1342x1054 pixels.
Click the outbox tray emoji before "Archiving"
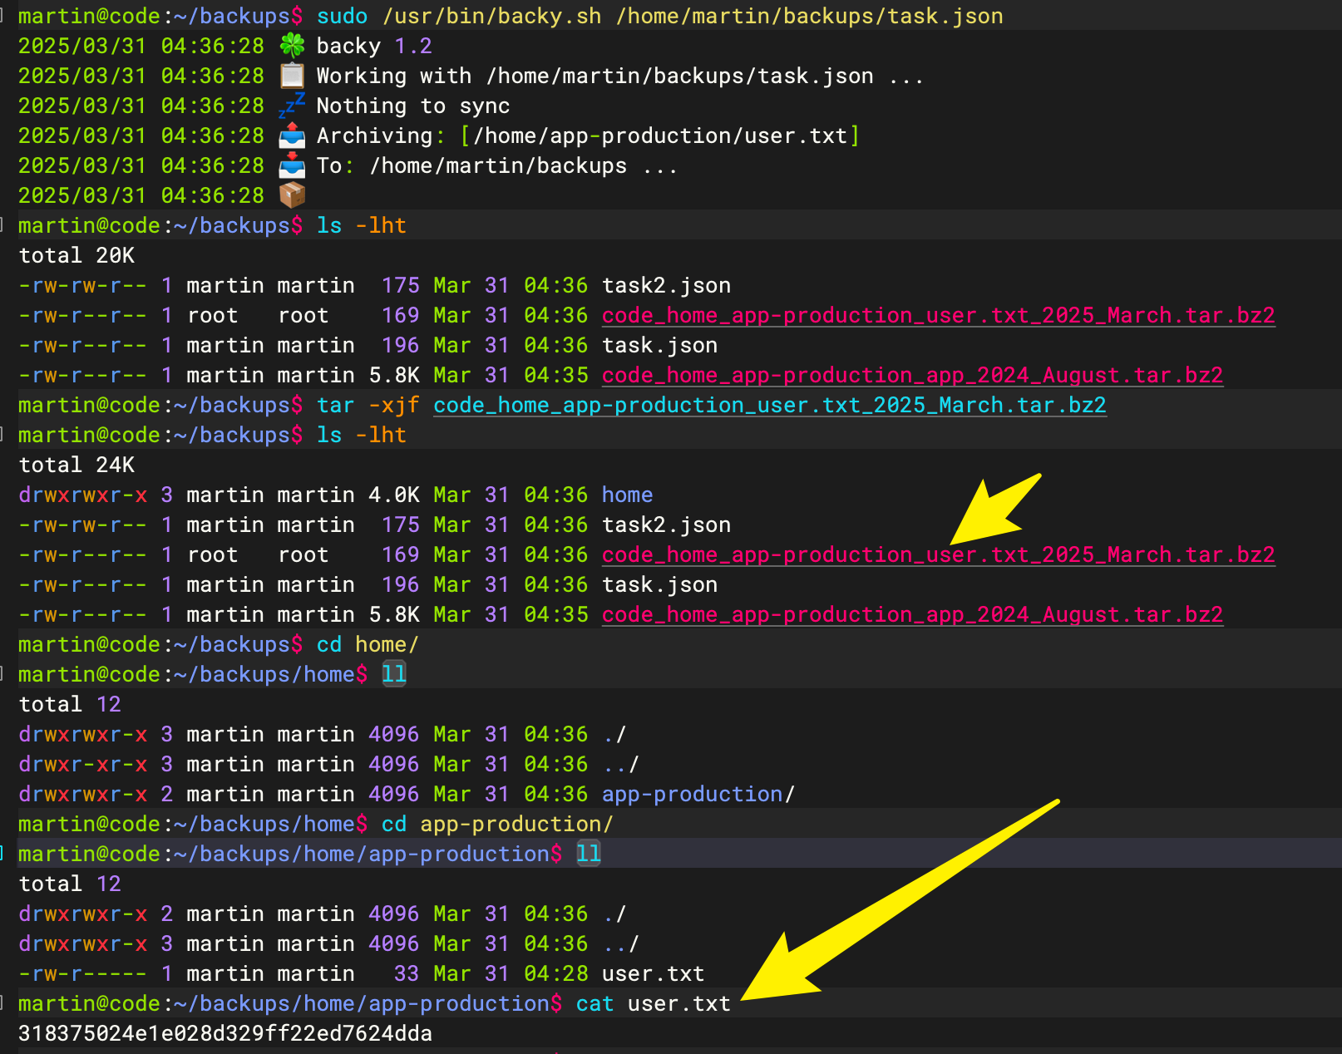pos(292,135)
